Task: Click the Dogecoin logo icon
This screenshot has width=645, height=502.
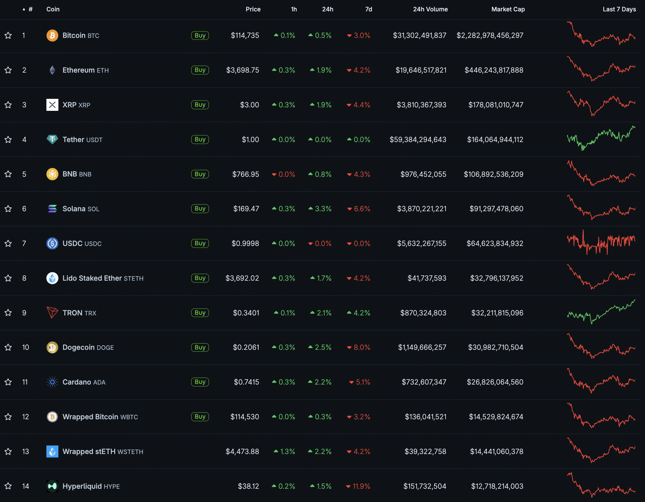Action: 52,347
